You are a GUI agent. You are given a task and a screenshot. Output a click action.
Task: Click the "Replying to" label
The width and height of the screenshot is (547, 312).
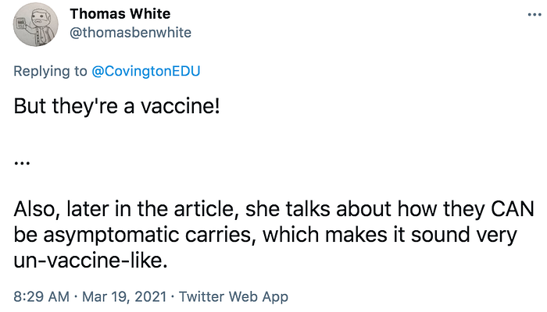[x=50, y=72]
